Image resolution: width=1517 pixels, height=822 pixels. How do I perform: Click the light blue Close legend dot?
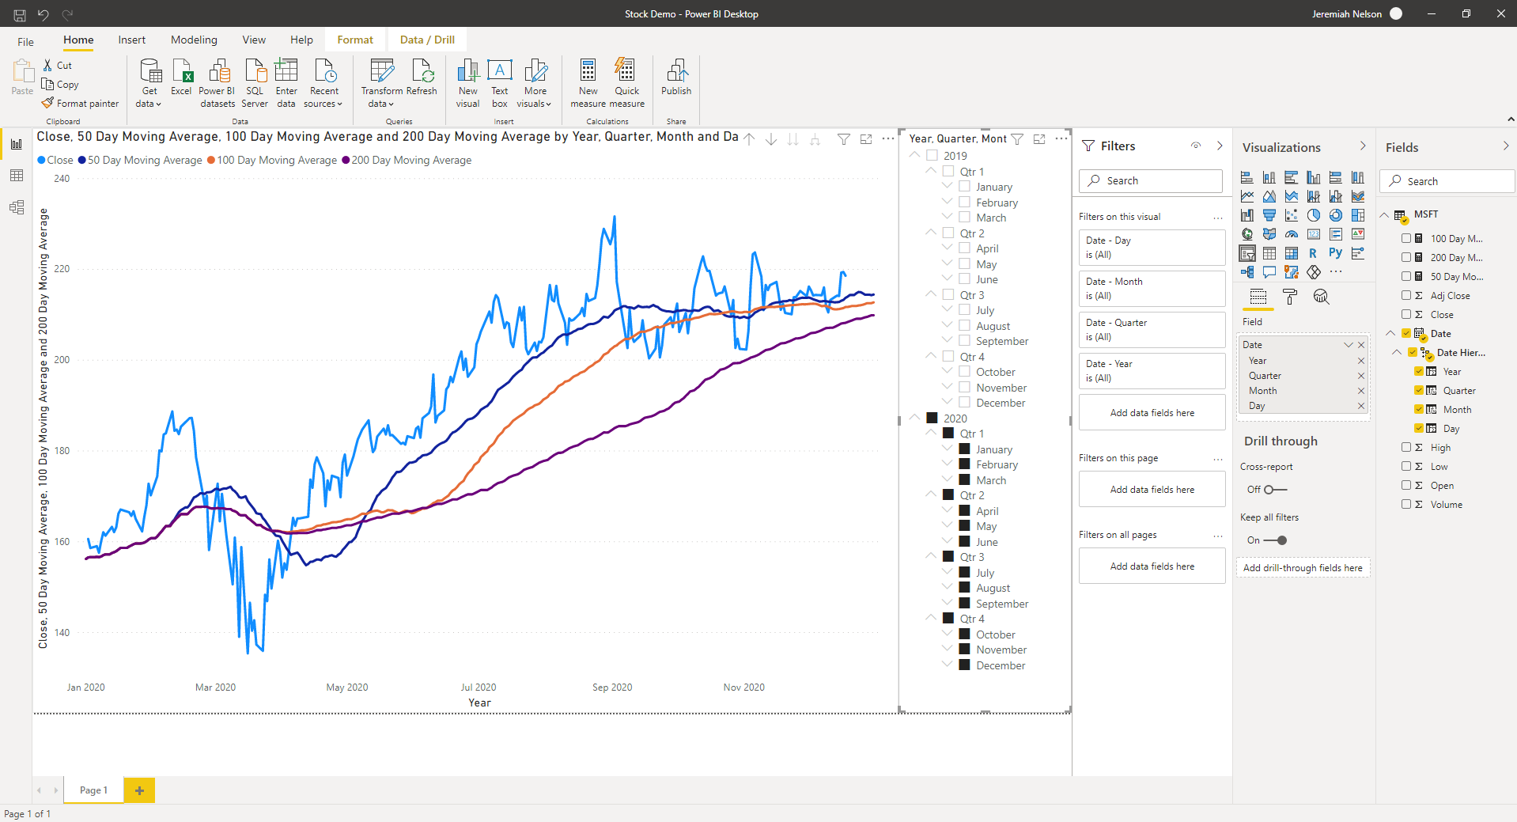pyautogui.click(x=41, y=161)
